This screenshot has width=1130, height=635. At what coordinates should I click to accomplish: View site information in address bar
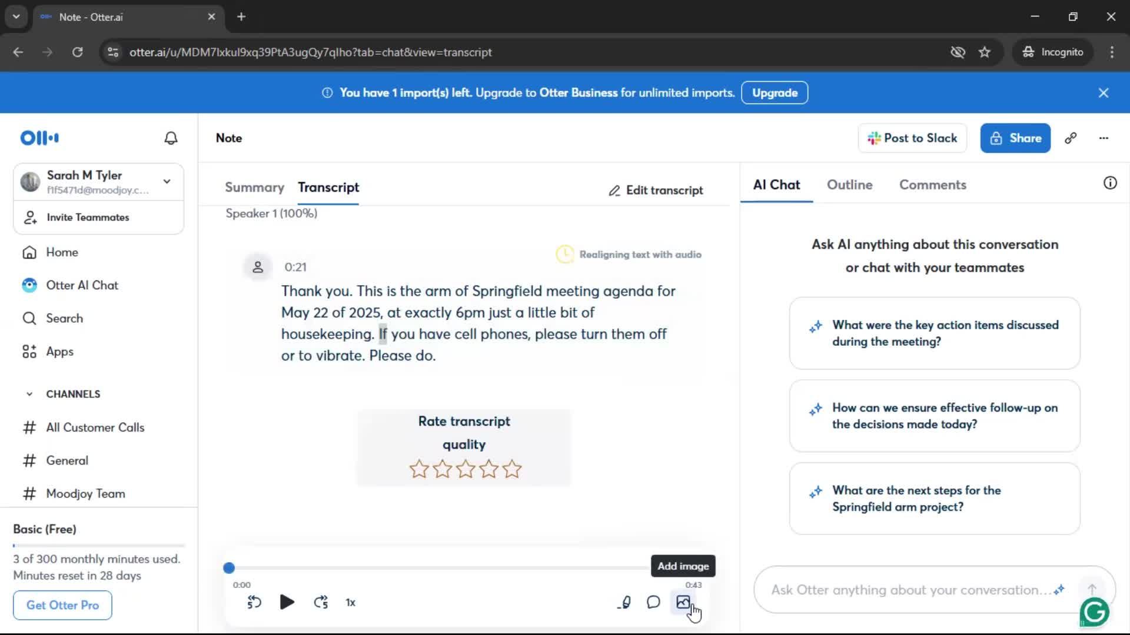tap(113, 52)
